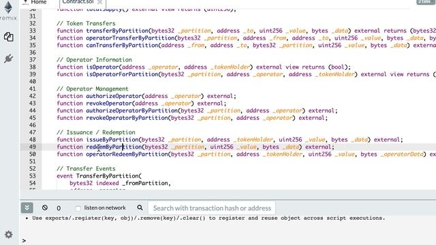
Task: Click the exports/.register hint text in terminal
Action: tap(208, 218)
